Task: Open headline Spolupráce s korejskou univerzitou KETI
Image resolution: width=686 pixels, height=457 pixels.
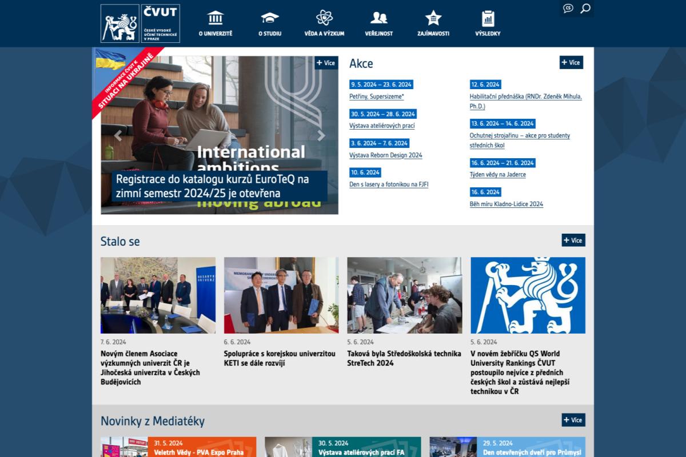Action: (x=280, y=358)
